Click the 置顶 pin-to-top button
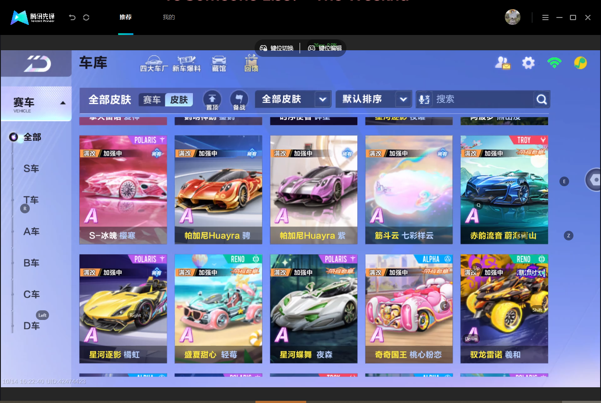Image resolution: width=601 pixels, height=403 pixels. [x=212, y=100]
